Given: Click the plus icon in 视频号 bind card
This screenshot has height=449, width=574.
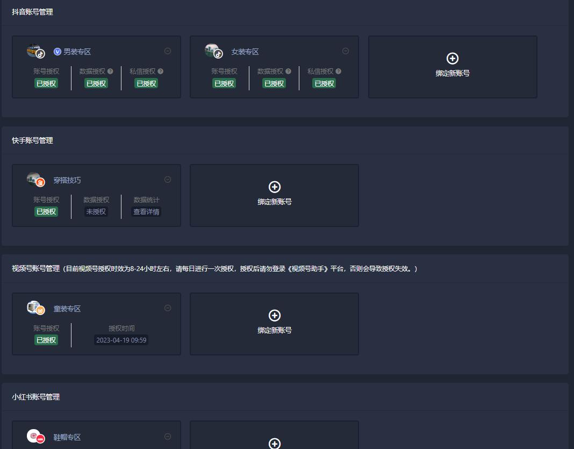Looking at the screenshot, I should (275, 316).
